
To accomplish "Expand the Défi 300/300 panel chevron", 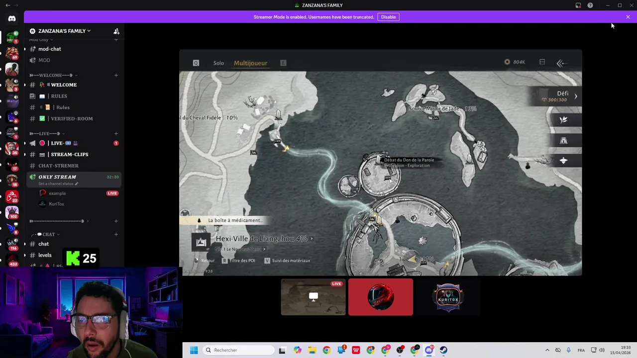I will tap(576, 96).
